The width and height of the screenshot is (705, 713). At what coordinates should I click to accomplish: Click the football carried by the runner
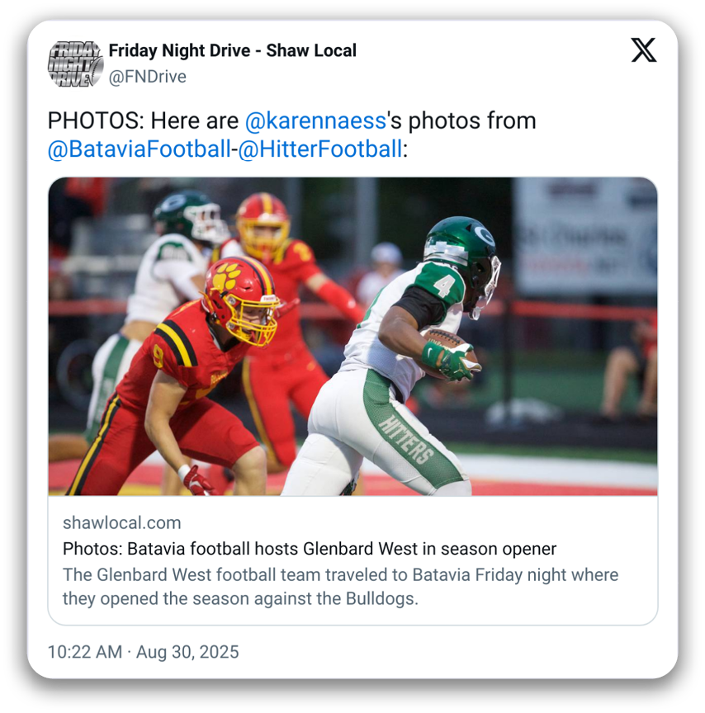tap(448, 350)
